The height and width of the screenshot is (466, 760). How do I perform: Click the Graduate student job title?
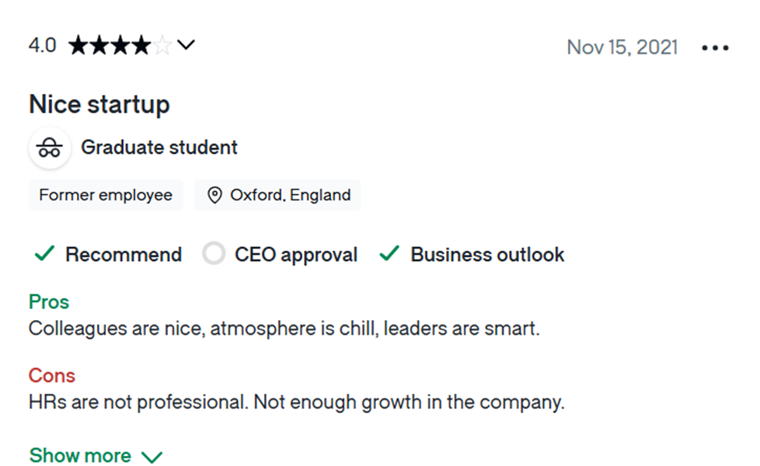[x=159, y=148]
